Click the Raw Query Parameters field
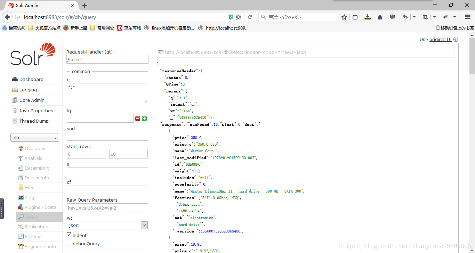This screenshot has height=253, width=475. pos(107,208)
